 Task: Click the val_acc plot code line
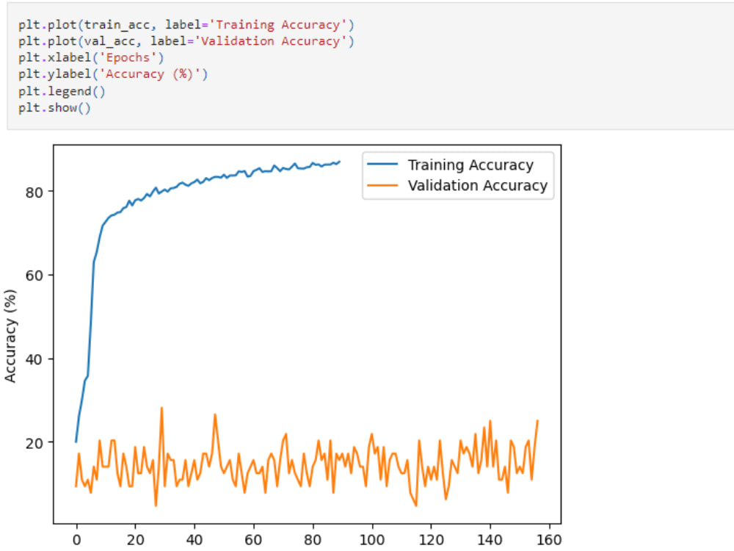186,41
